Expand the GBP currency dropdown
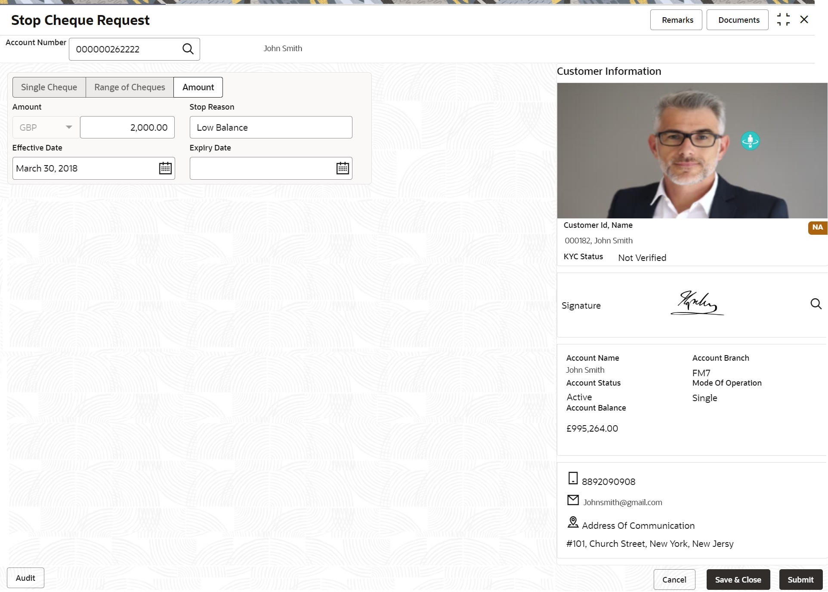828x592 pixels. pyautogui.click(x=68, y=127)
